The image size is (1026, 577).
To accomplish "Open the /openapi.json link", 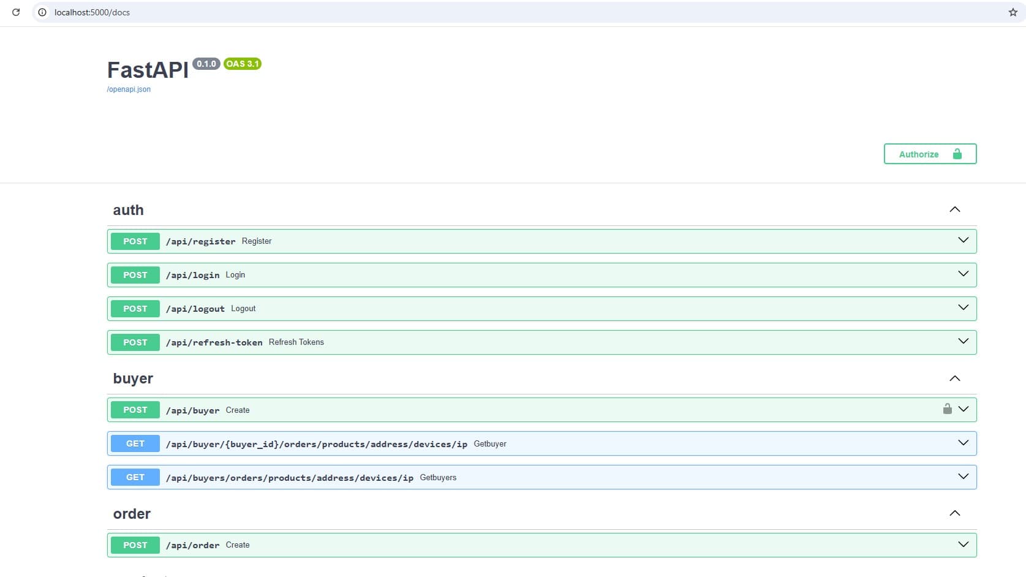I will tap(129, 89).
